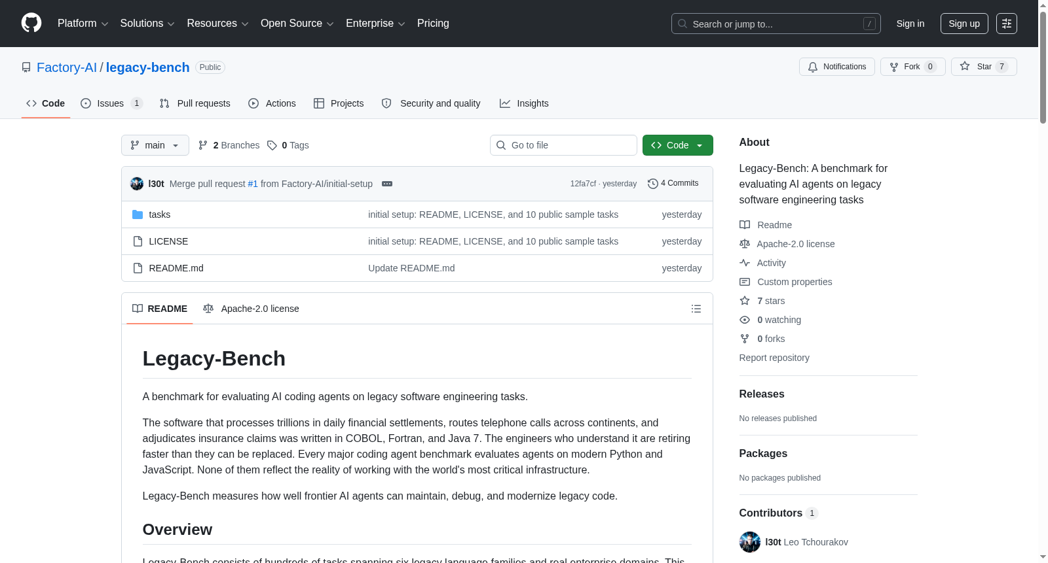Open the Packages heading link

(x=763, y=453)
